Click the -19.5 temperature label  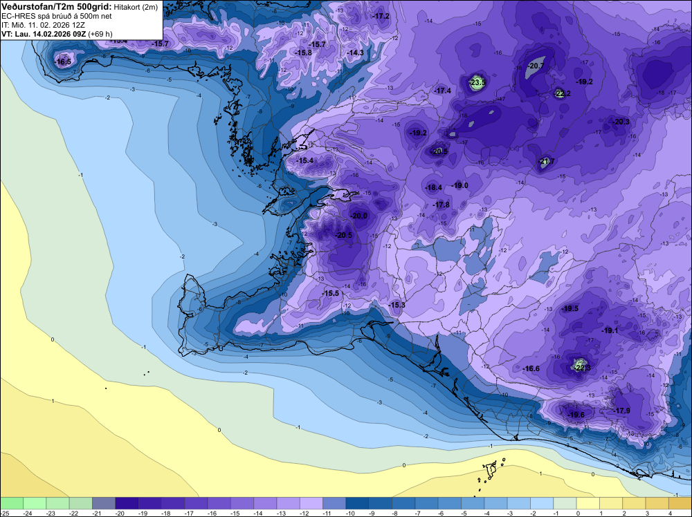pyautogui.click(x=570, y=308)
